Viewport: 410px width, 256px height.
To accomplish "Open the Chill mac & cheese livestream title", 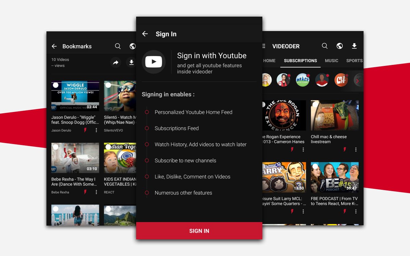I will (x=329, y=139).
